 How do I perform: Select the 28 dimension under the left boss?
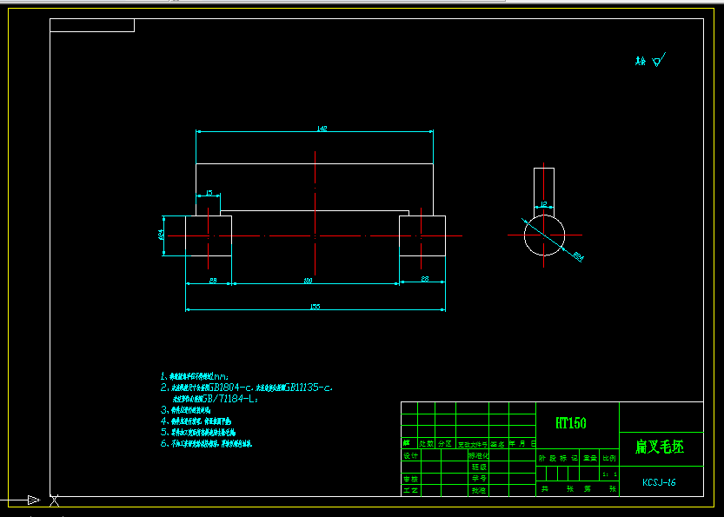[213, 280]
